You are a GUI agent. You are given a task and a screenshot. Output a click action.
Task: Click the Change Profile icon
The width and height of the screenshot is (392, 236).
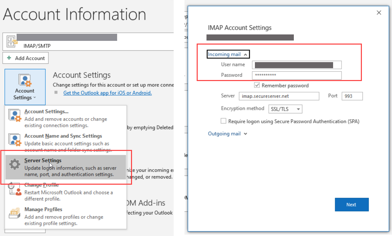(15, 189)
